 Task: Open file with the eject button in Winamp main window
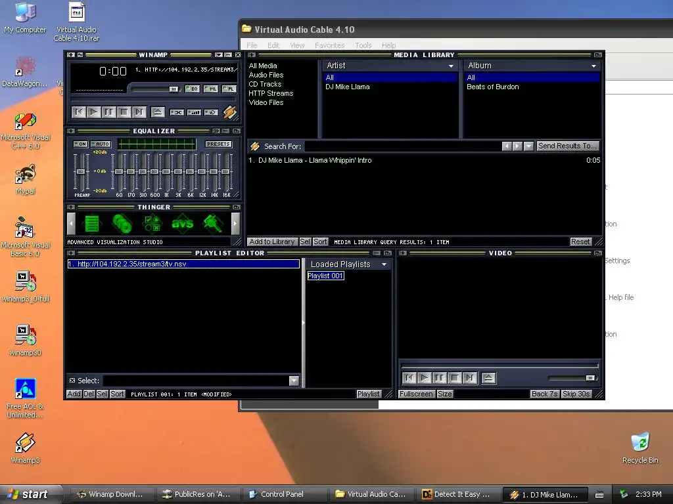tap(158, 112)
